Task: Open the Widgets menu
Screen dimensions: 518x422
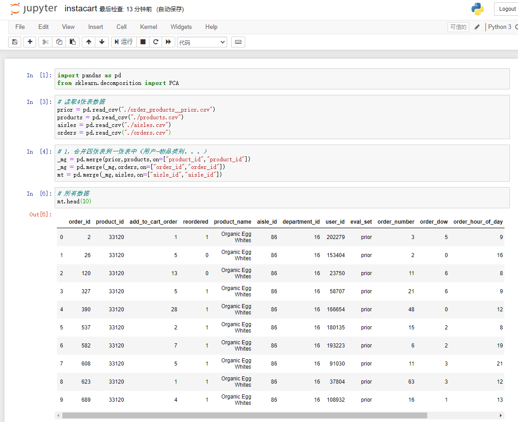Action: click(181, 27)
